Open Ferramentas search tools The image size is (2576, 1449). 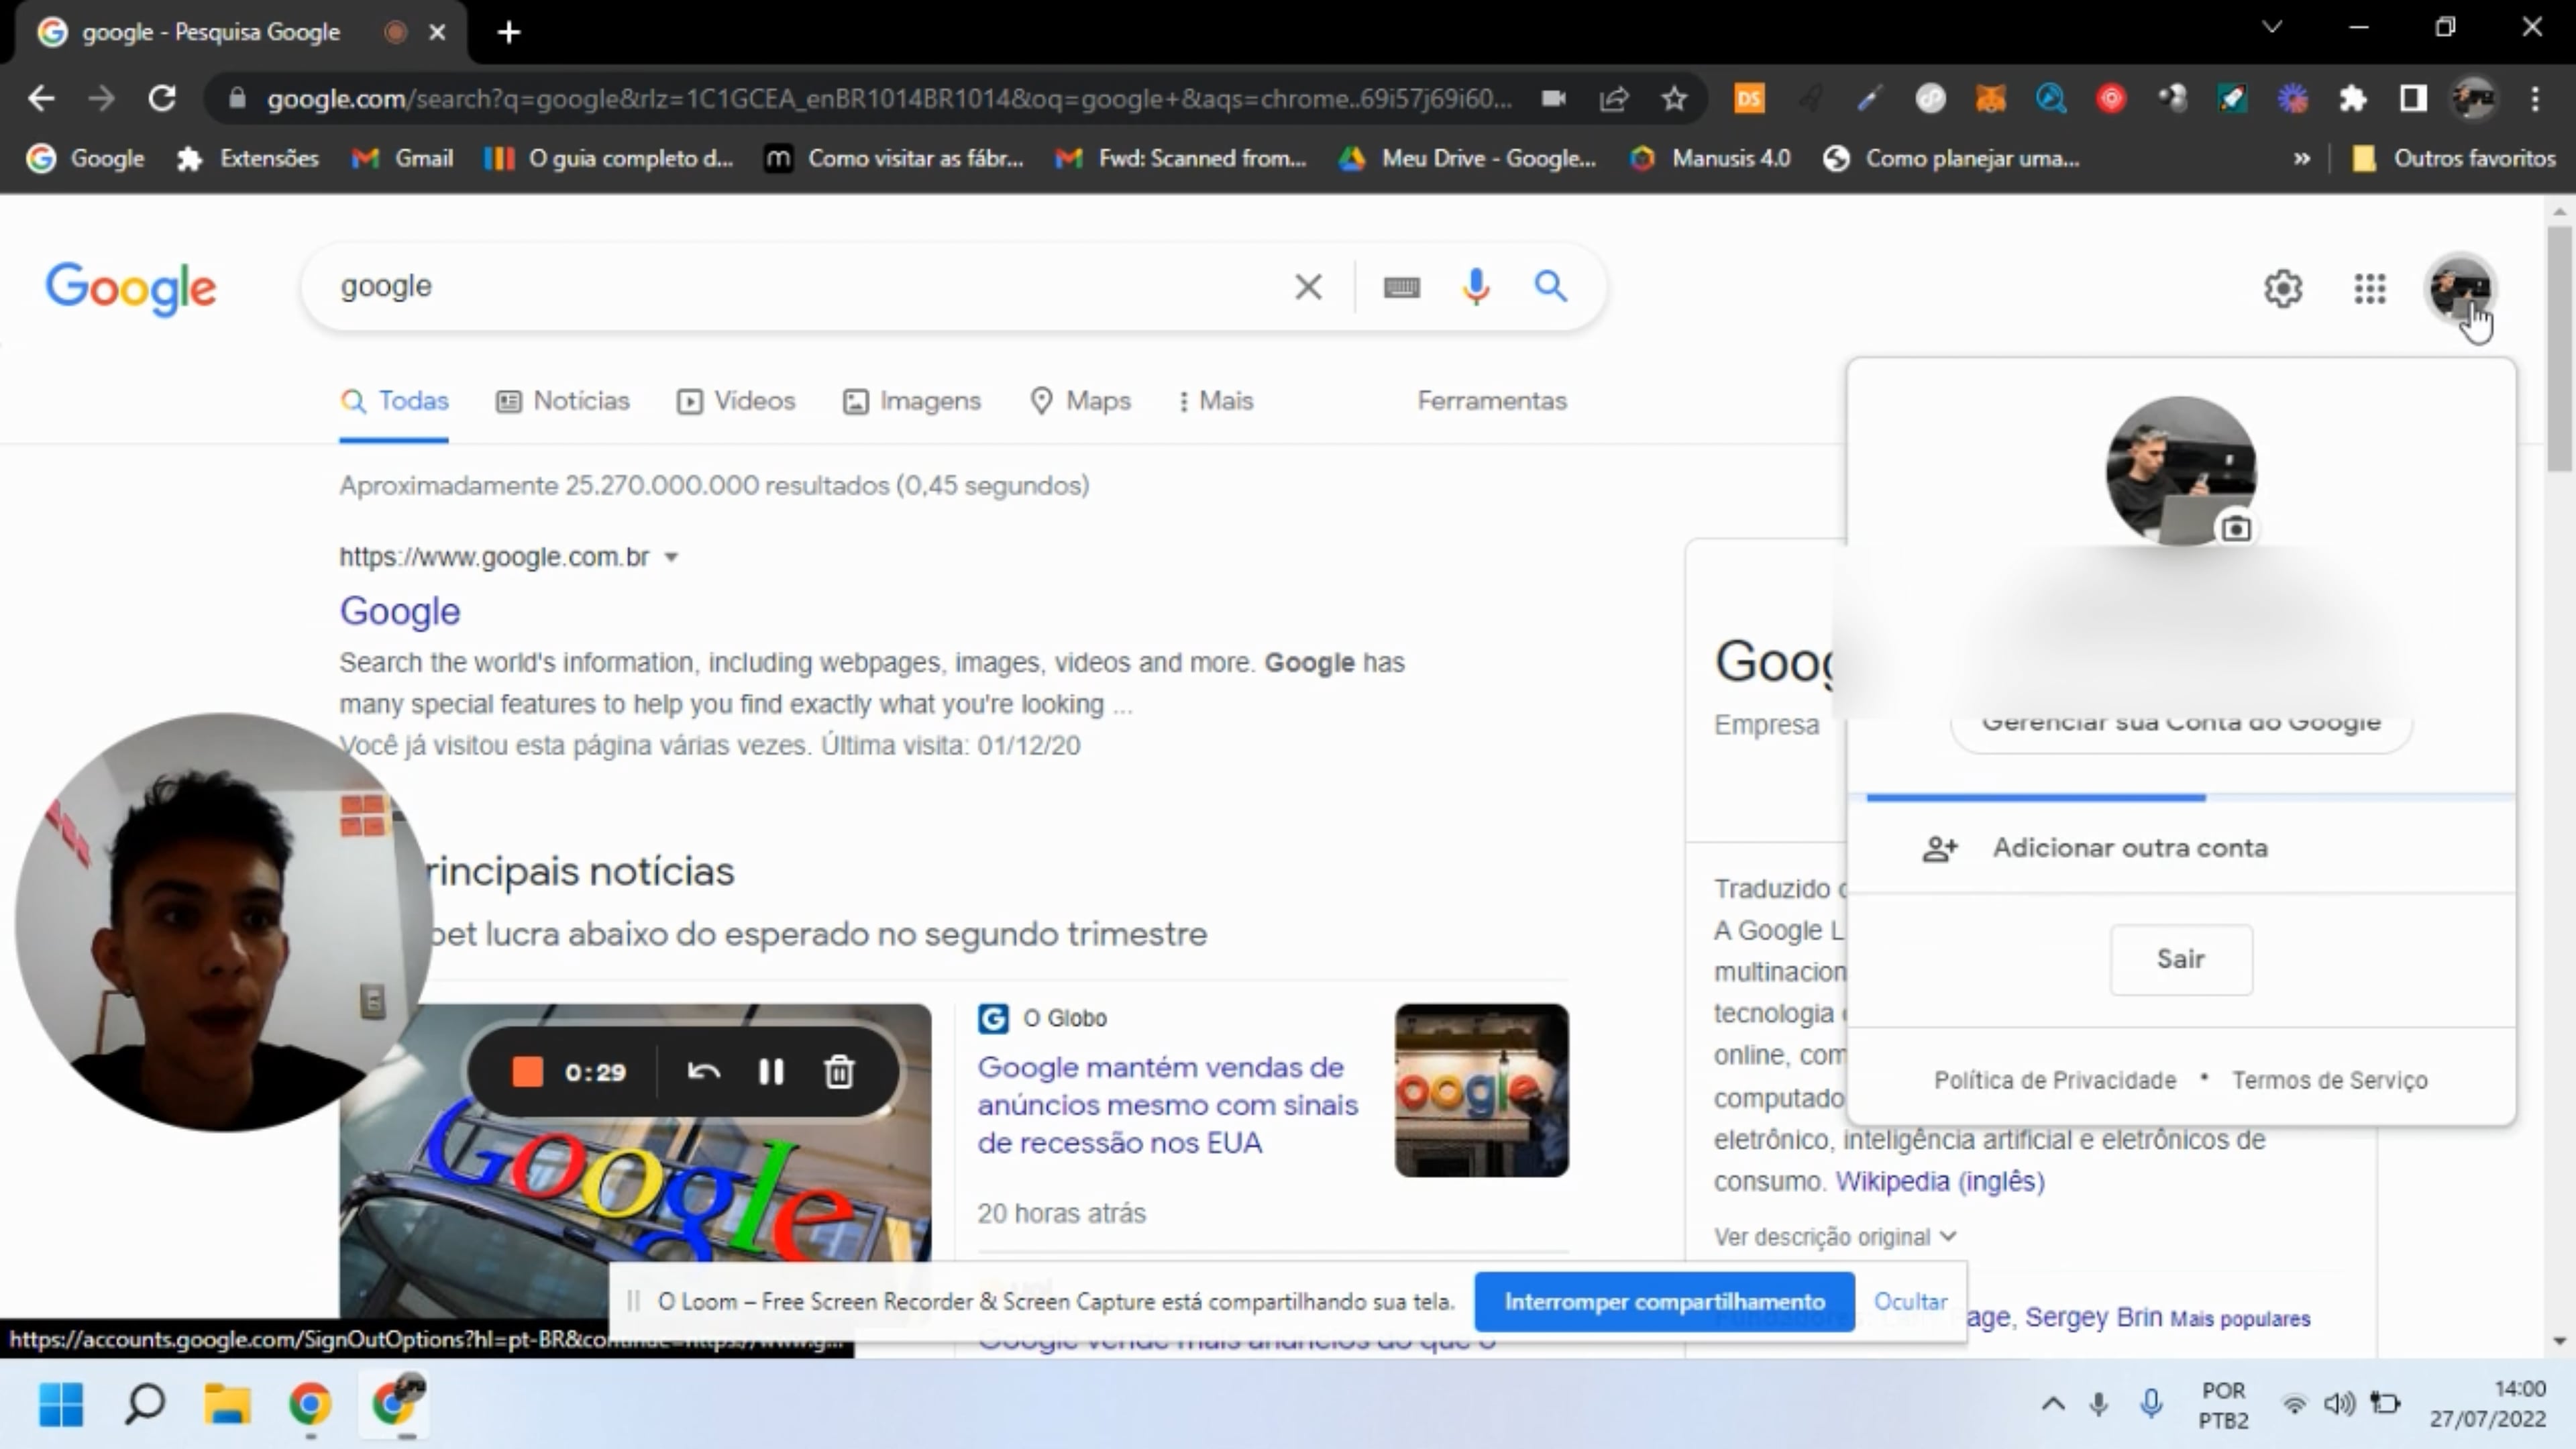[x=1492, y=401]
